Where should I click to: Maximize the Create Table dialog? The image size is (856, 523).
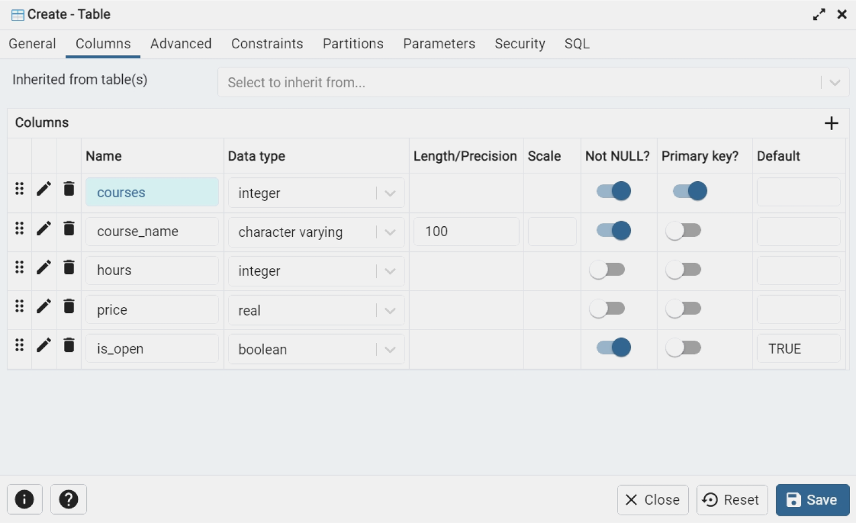(819, 14)
